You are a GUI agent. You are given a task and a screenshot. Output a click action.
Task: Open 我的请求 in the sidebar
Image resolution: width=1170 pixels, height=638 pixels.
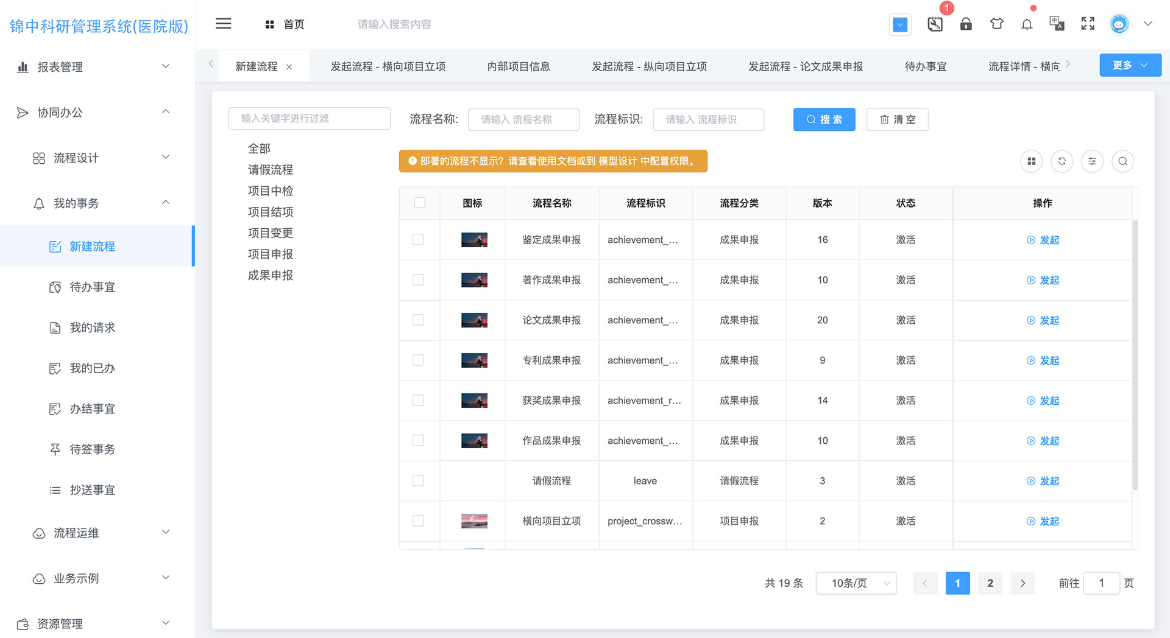[x=92, y=328]
